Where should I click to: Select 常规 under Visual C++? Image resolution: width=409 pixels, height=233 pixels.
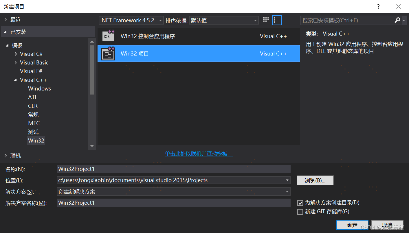pyautogui.click(x=33, y=114)
